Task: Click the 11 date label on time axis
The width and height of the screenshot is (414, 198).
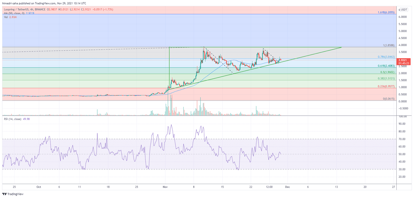Action: (x=80, y=187)
